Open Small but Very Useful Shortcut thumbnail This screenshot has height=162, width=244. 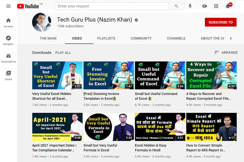pos(57,75)
